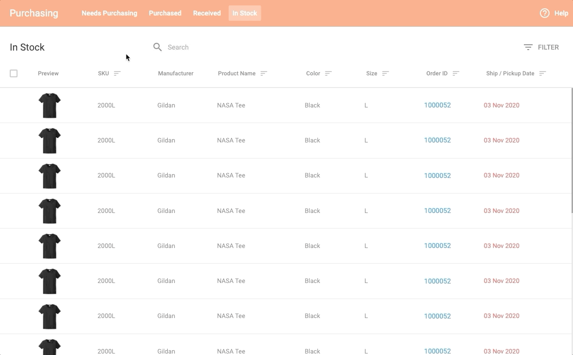Click the sort icon next to SKU
573x355 pixels.
[117, 73]
